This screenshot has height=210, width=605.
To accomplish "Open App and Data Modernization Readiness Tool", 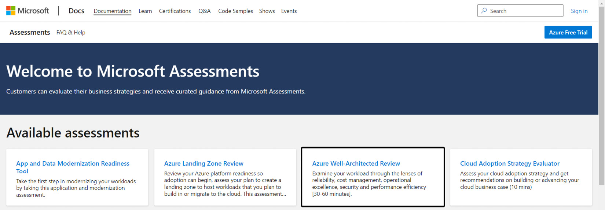I will [73, 167].
